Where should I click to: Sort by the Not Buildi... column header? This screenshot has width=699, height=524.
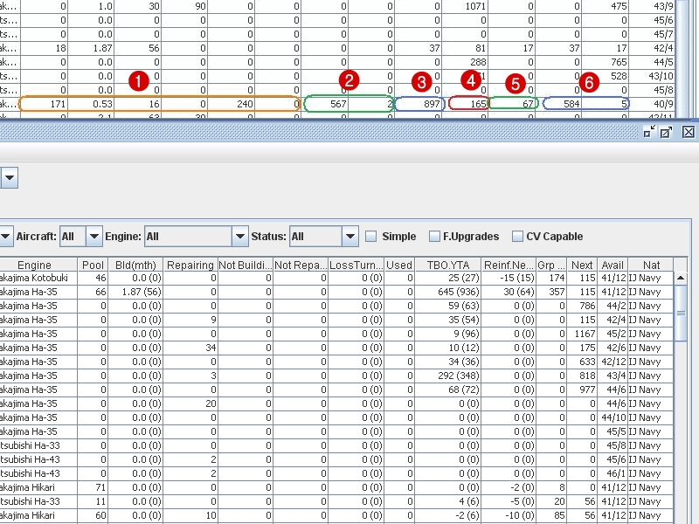coord(246,265)
